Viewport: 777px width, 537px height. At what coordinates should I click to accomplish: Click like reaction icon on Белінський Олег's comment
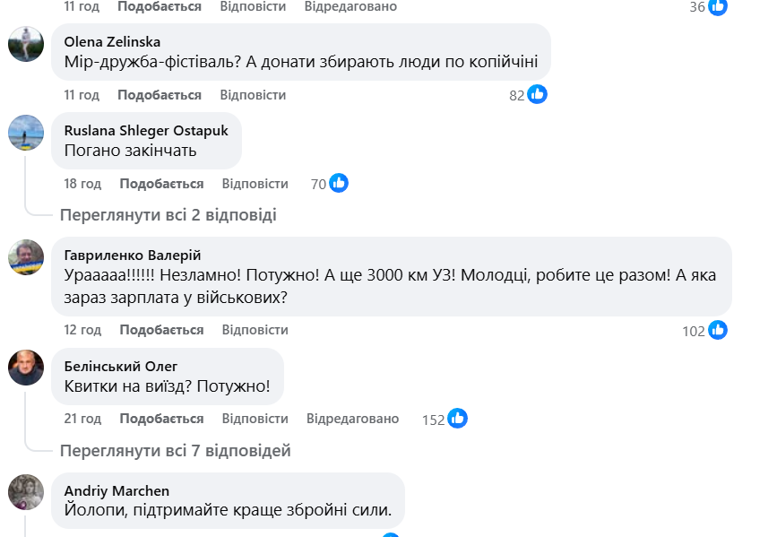tap(457, 418)
